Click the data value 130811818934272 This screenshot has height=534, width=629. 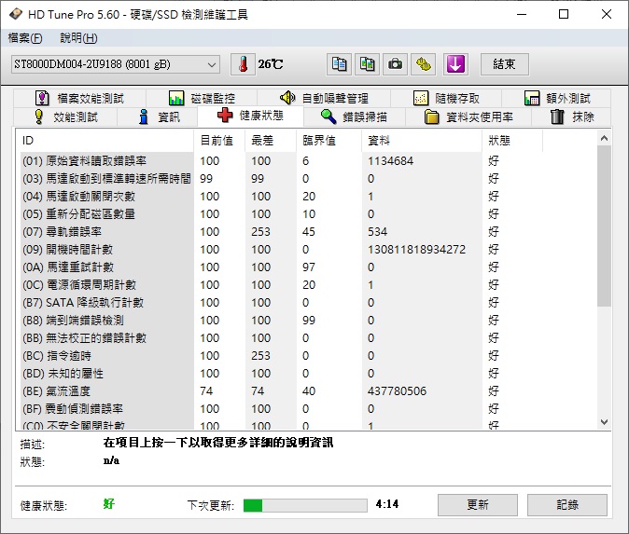[x=417, y=250]
